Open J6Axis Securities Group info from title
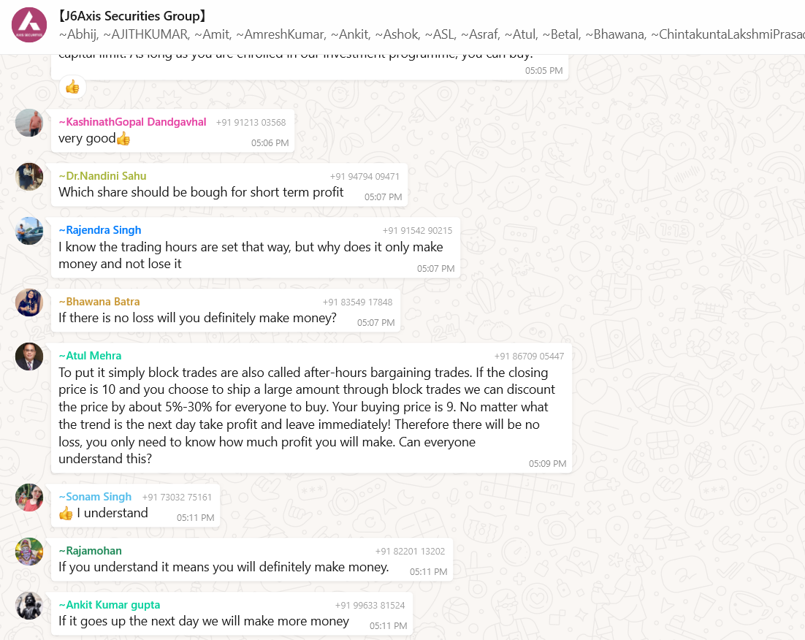 point(131,16)
